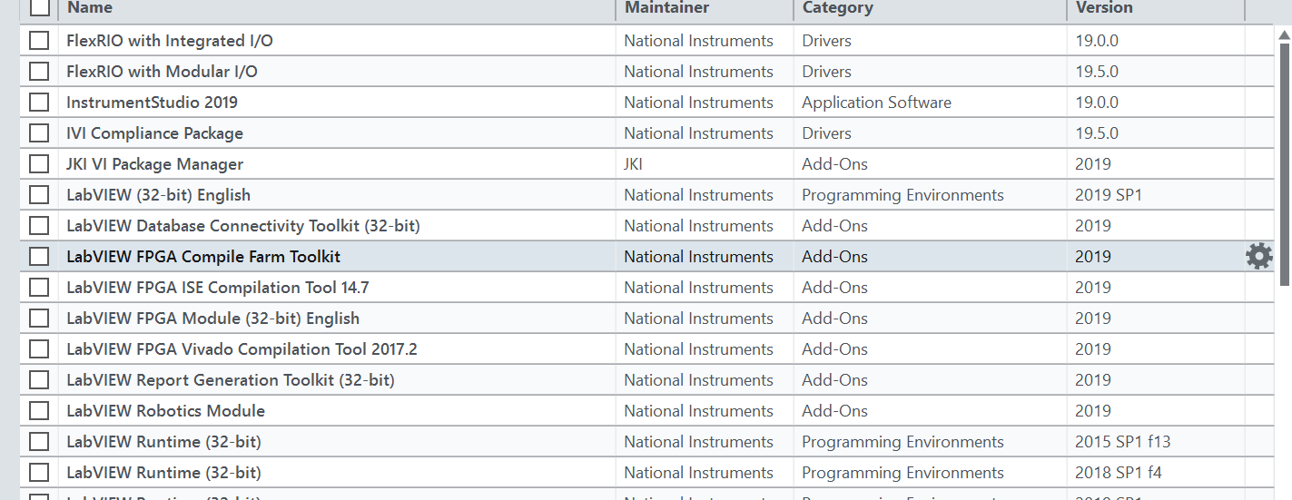
Task: Click the Application Software category cell
Action: point(876,103)
